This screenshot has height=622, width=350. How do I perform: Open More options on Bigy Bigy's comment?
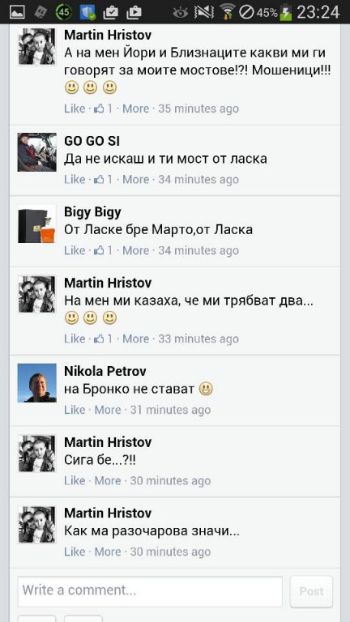136,251
